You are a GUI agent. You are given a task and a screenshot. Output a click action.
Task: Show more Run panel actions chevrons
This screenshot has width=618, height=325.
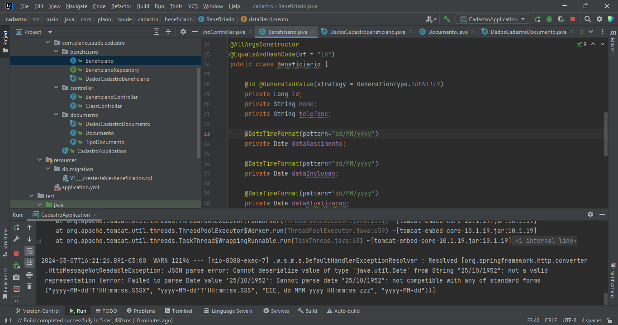pos(17,301)
